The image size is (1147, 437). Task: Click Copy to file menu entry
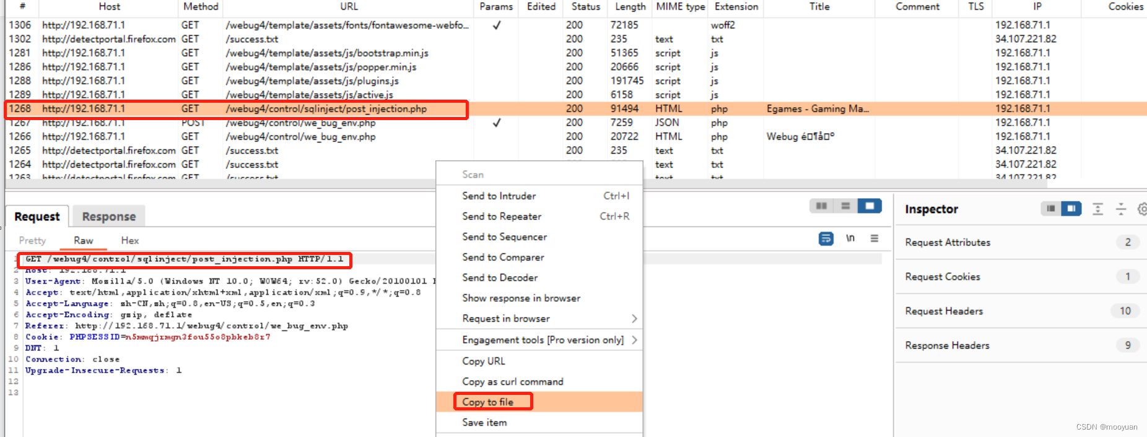tap(539, 402)
